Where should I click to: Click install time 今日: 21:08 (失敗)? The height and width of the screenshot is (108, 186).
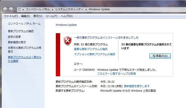[112, 86]
